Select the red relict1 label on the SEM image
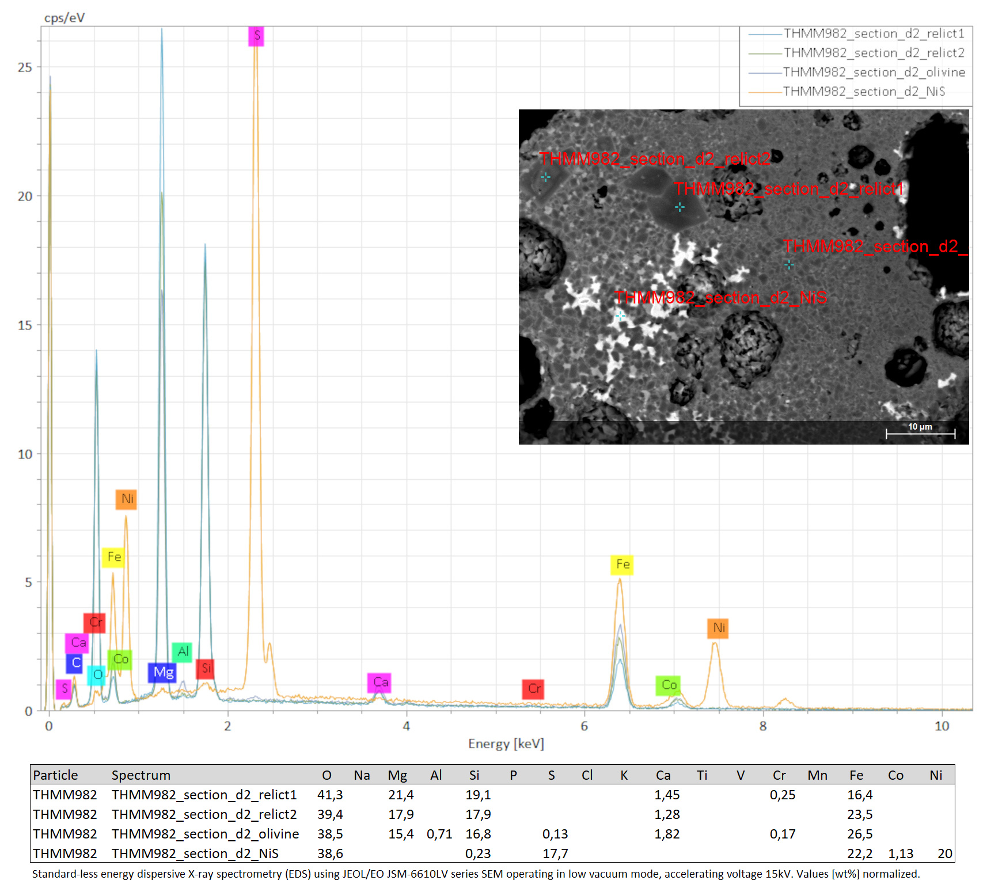The image size is (987, 888). click(789, 188)
